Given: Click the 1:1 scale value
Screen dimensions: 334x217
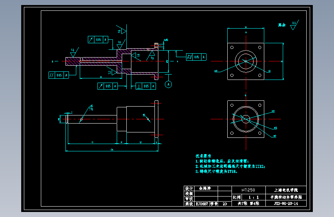Looking at the screenshot, I should pyautogui.click(x=253, y=197).
